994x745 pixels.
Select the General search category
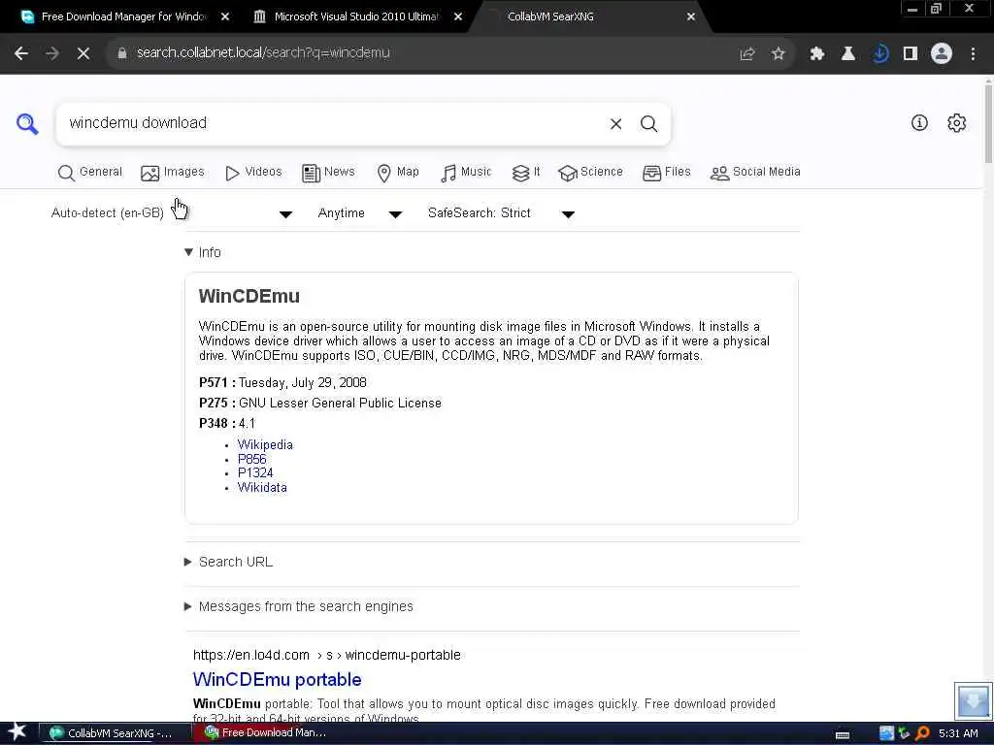click(90, 173)
